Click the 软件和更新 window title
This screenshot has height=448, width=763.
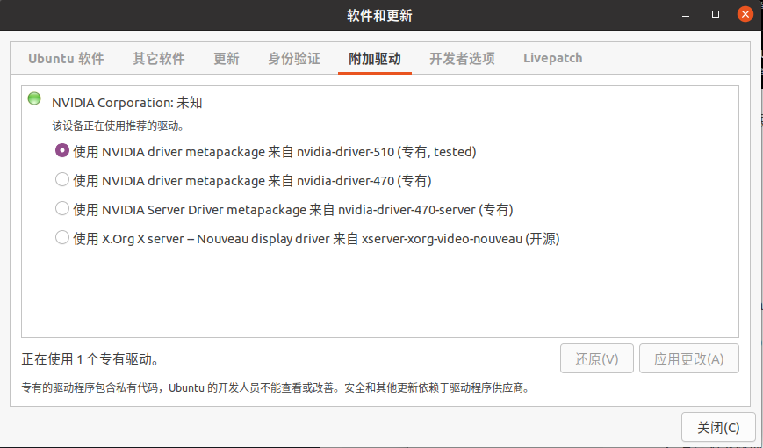[x=379, y=16]
